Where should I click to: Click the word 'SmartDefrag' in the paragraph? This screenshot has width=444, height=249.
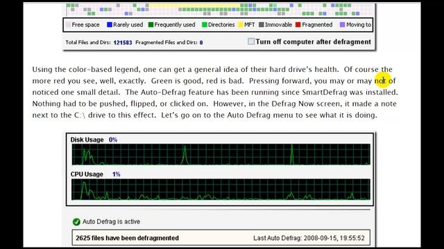(x=325, y=92)
